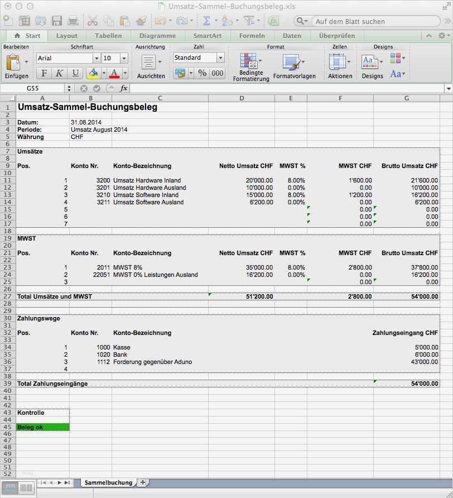Open the template gallery icon
This screenshot has height=498, width=453.
tap(25, 21)
